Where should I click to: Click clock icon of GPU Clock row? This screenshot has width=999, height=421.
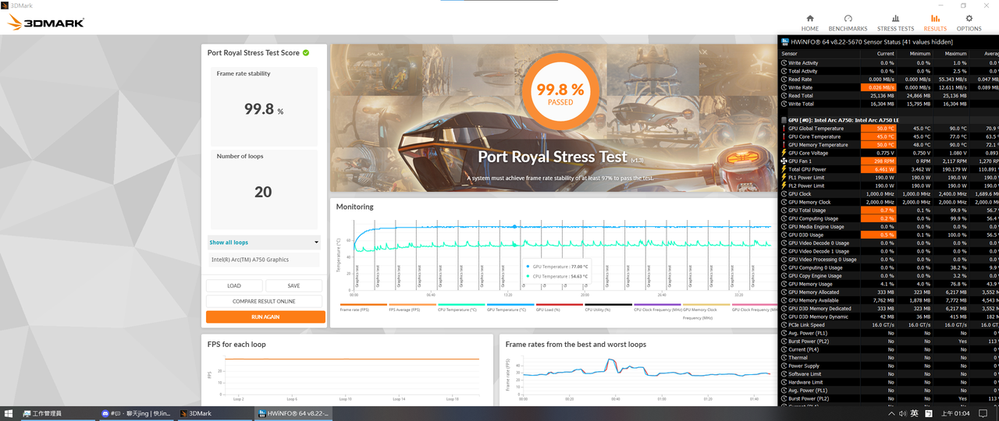coord(784,194)
